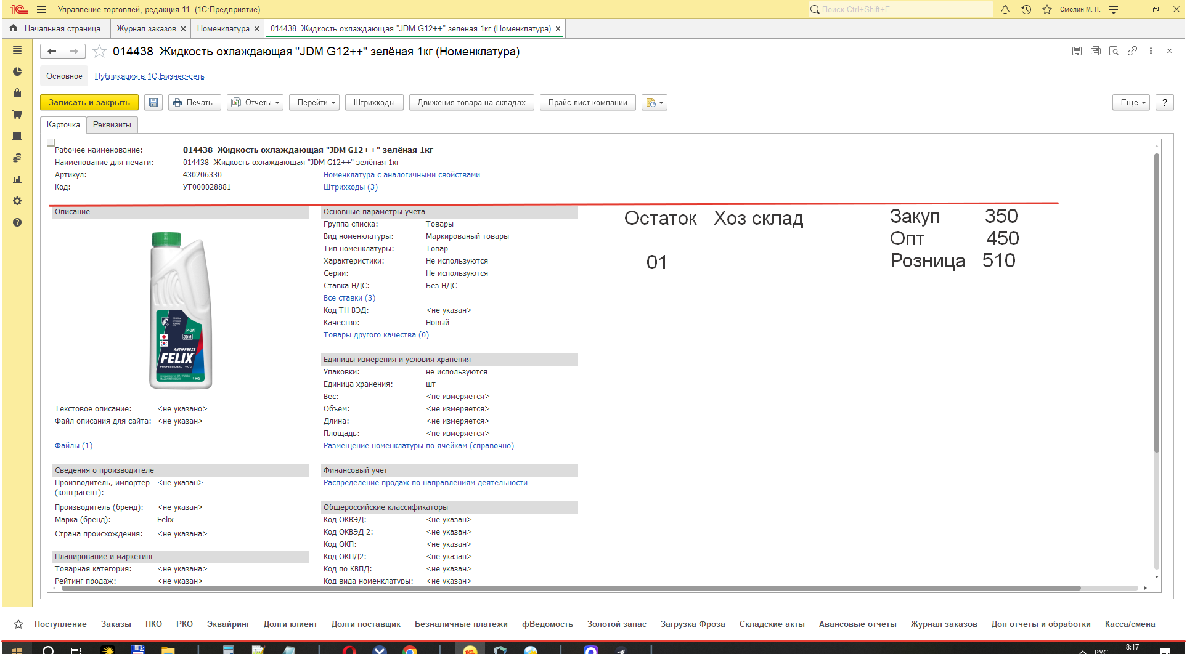The height and width of the screenshot is (654, 1187).
Task: Expand the Перейти dropdown menu
Action: click(x=316, y=103)
